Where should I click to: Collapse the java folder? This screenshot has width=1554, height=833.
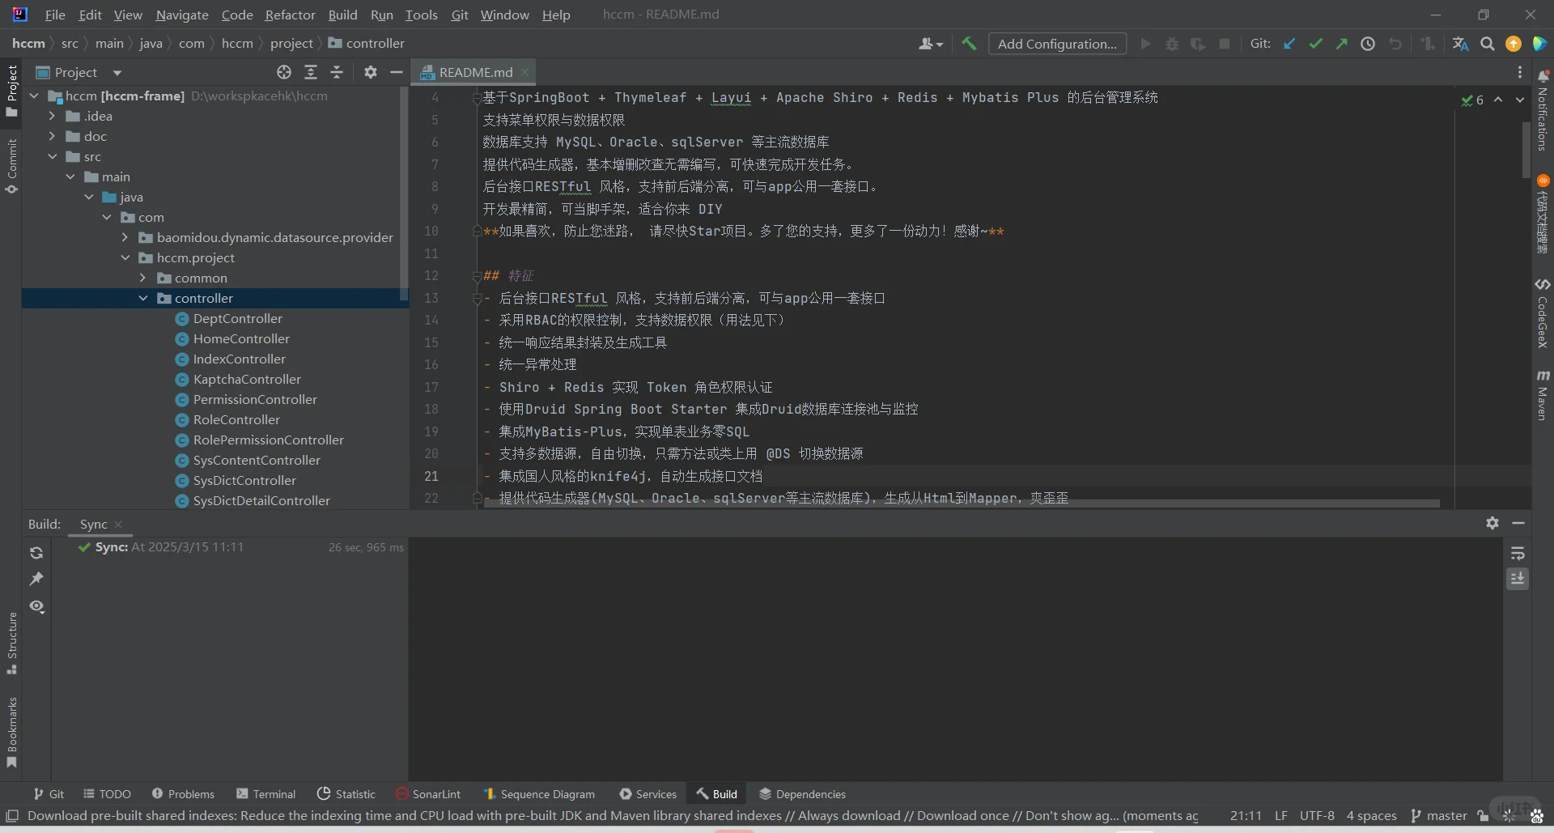click(x=88, y=197)
